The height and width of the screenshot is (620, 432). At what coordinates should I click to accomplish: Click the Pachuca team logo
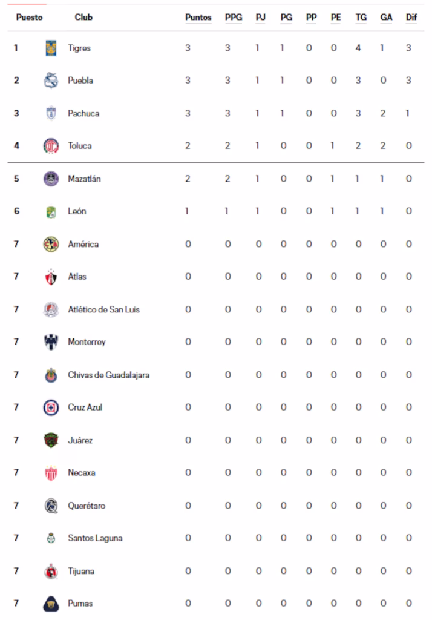(51, 113)
